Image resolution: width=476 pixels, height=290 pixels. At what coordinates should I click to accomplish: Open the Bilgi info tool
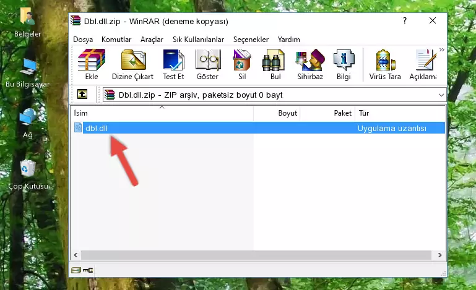pyautogui.click(x=344, y=64)
